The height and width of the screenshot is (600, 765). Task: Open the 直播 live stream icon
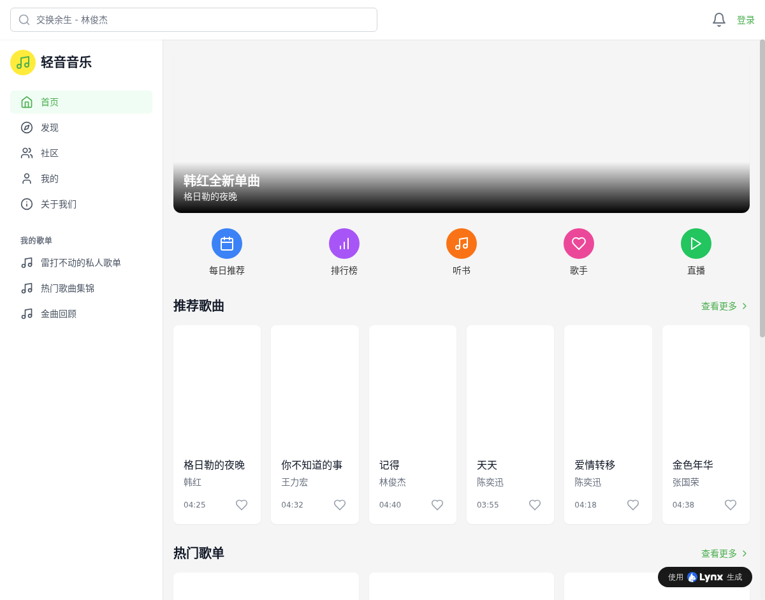point(696,244)
